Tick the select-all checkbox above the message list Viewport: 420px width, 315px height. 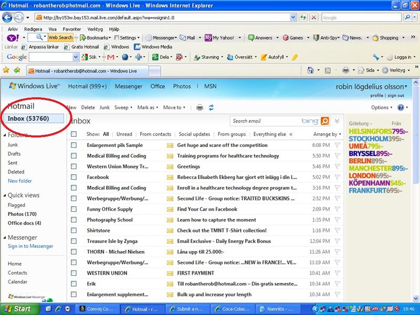pyautogui.click(x=74, y=134)
